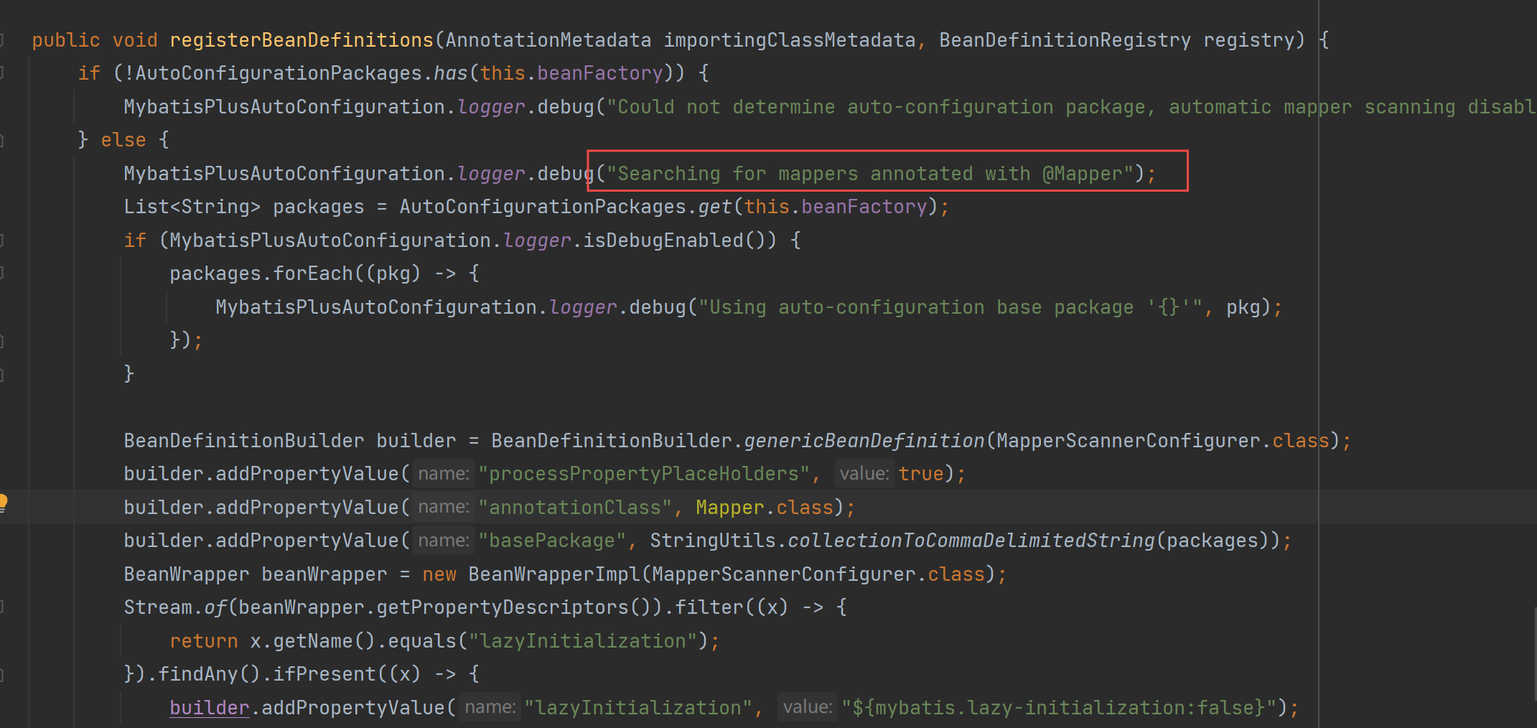The image size is (1537, 728).
Task: Click the "Searching for mappers annotated with @Mapper" string
Action: (x=870, y=174)
